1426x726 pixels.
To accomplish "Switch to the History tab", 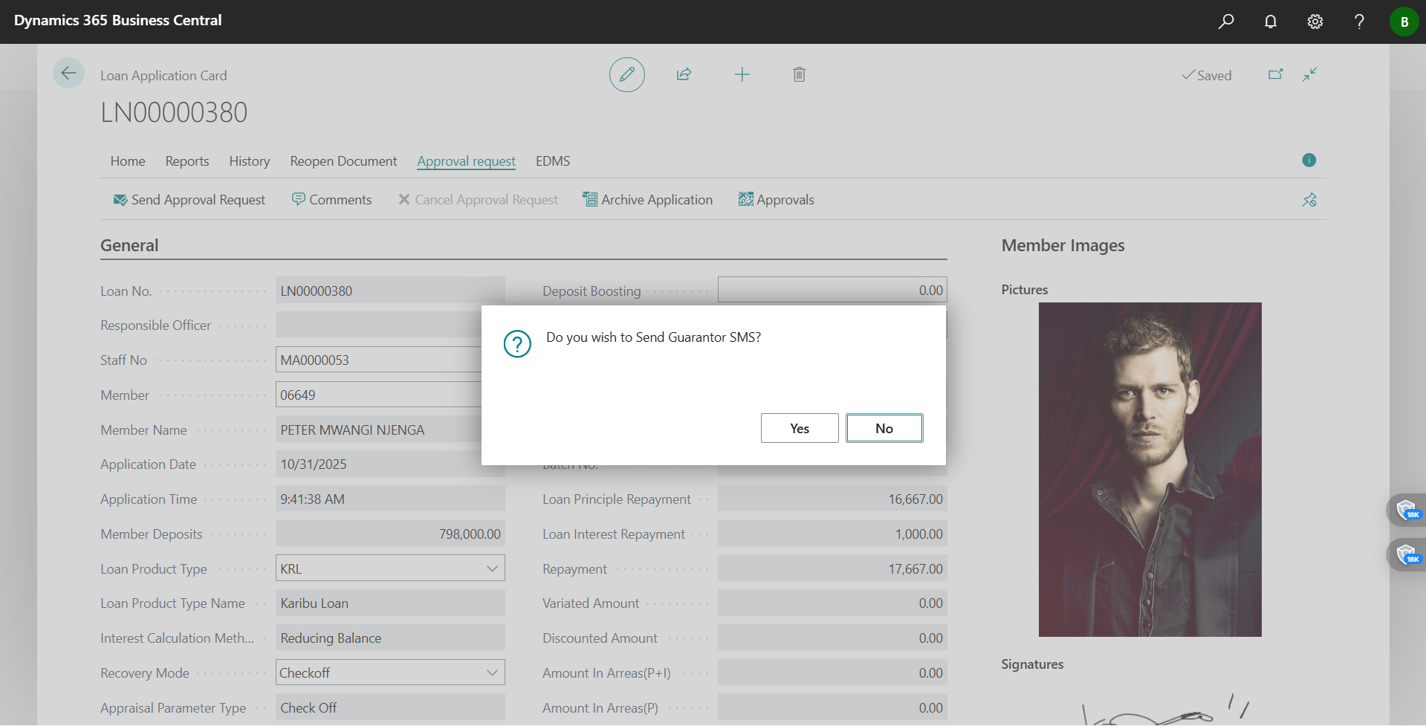I will (x=249, y=161).
